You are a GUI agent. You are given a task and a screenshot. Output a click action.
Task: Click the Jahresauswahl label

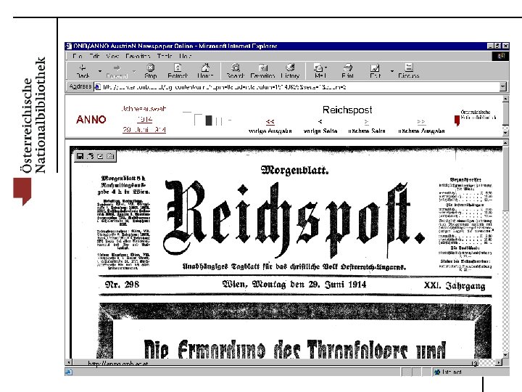pyautogui.click(x=144, y=109)
